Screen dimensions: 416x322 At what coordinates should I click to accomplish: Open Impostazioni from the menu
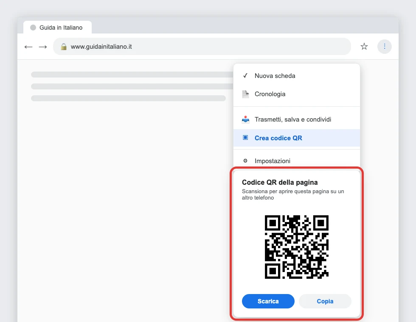(x=297, y=161)
